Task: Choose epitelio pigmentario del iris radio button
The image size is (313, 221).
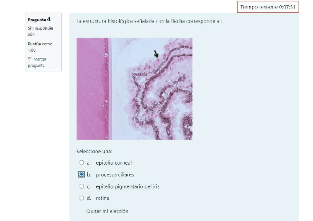Action: point(82,186)
